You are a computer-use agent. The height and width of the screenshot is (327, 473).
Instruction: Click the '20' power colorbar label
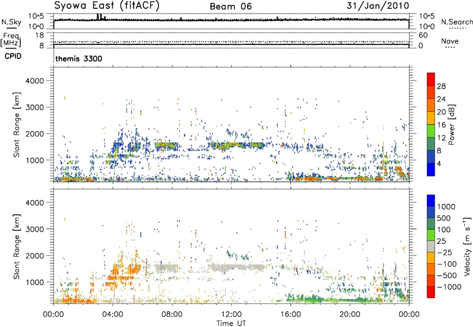tap(441, 112)
